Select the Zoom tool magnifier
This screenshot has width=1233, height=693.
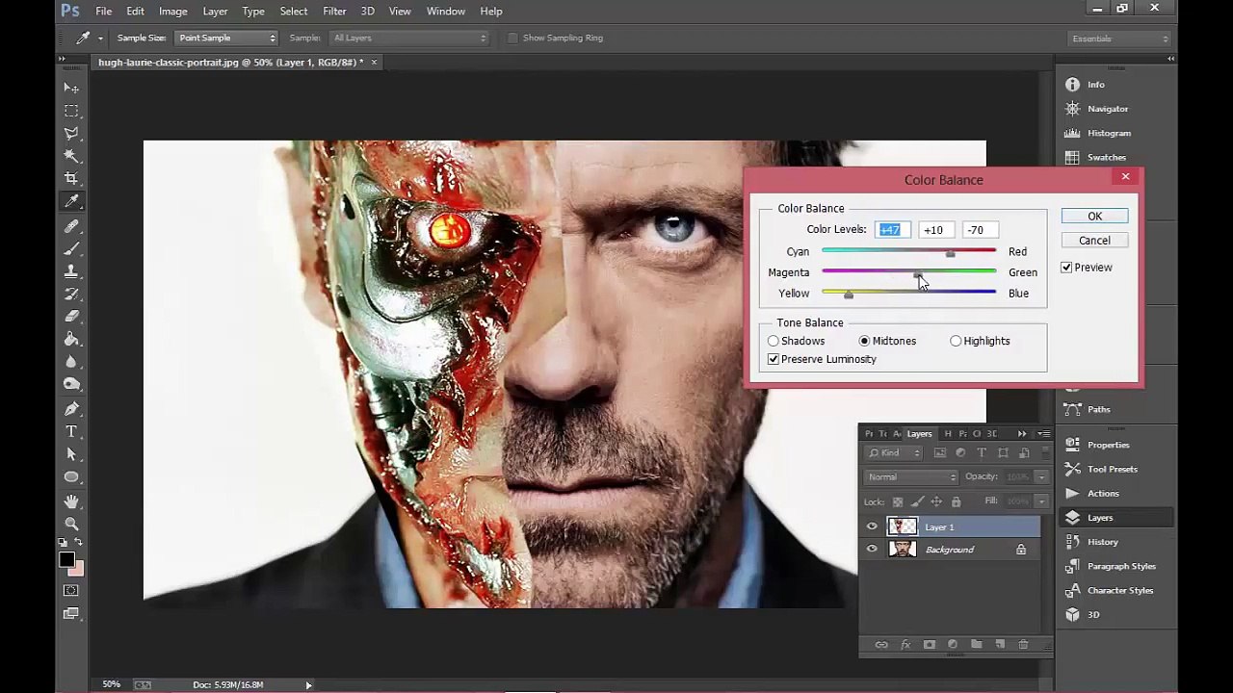tap(71, 524)
